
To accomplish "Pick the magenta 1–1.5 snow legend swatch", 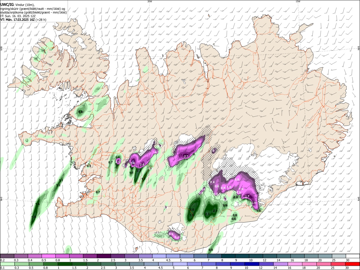I will [76, 256].
